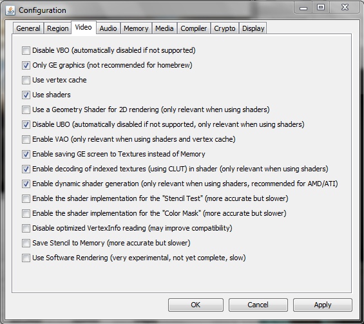Screen dimensions: 364x324
Task: Select the Compiler tab
Action: [194, 28]
